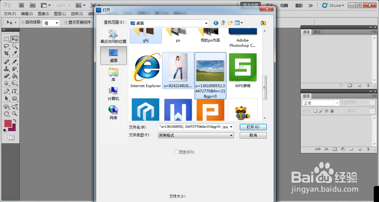This screenshot has height=202, width=379.
Task: Open Mini Bridge with Mb icon
Action: [33, 5]
